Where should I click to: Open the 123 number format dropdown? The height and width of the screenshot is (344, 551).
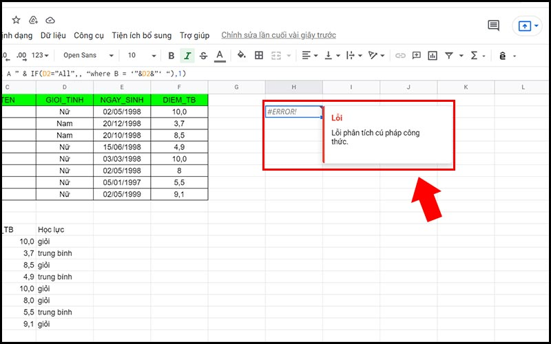point(40,56)
